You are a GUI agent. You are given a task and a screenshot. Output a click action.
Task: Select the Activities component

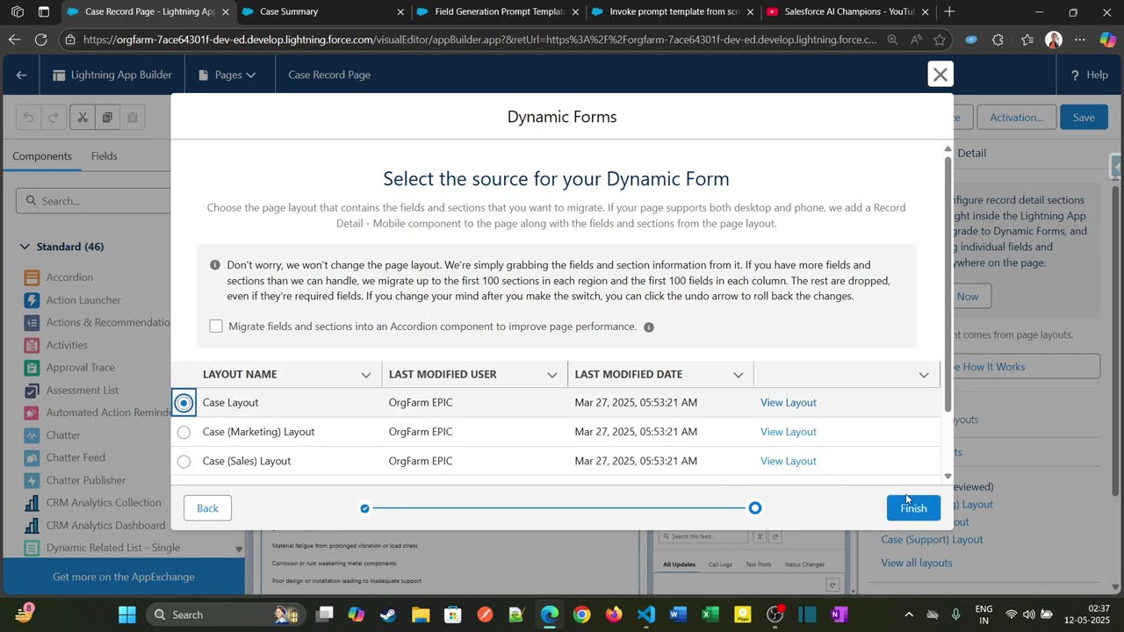(67, 345)
